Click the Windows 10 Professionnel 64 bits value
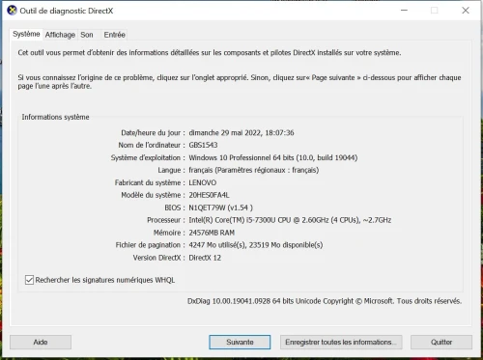This screenshot has height=360, width=483. tap(273, 157)
